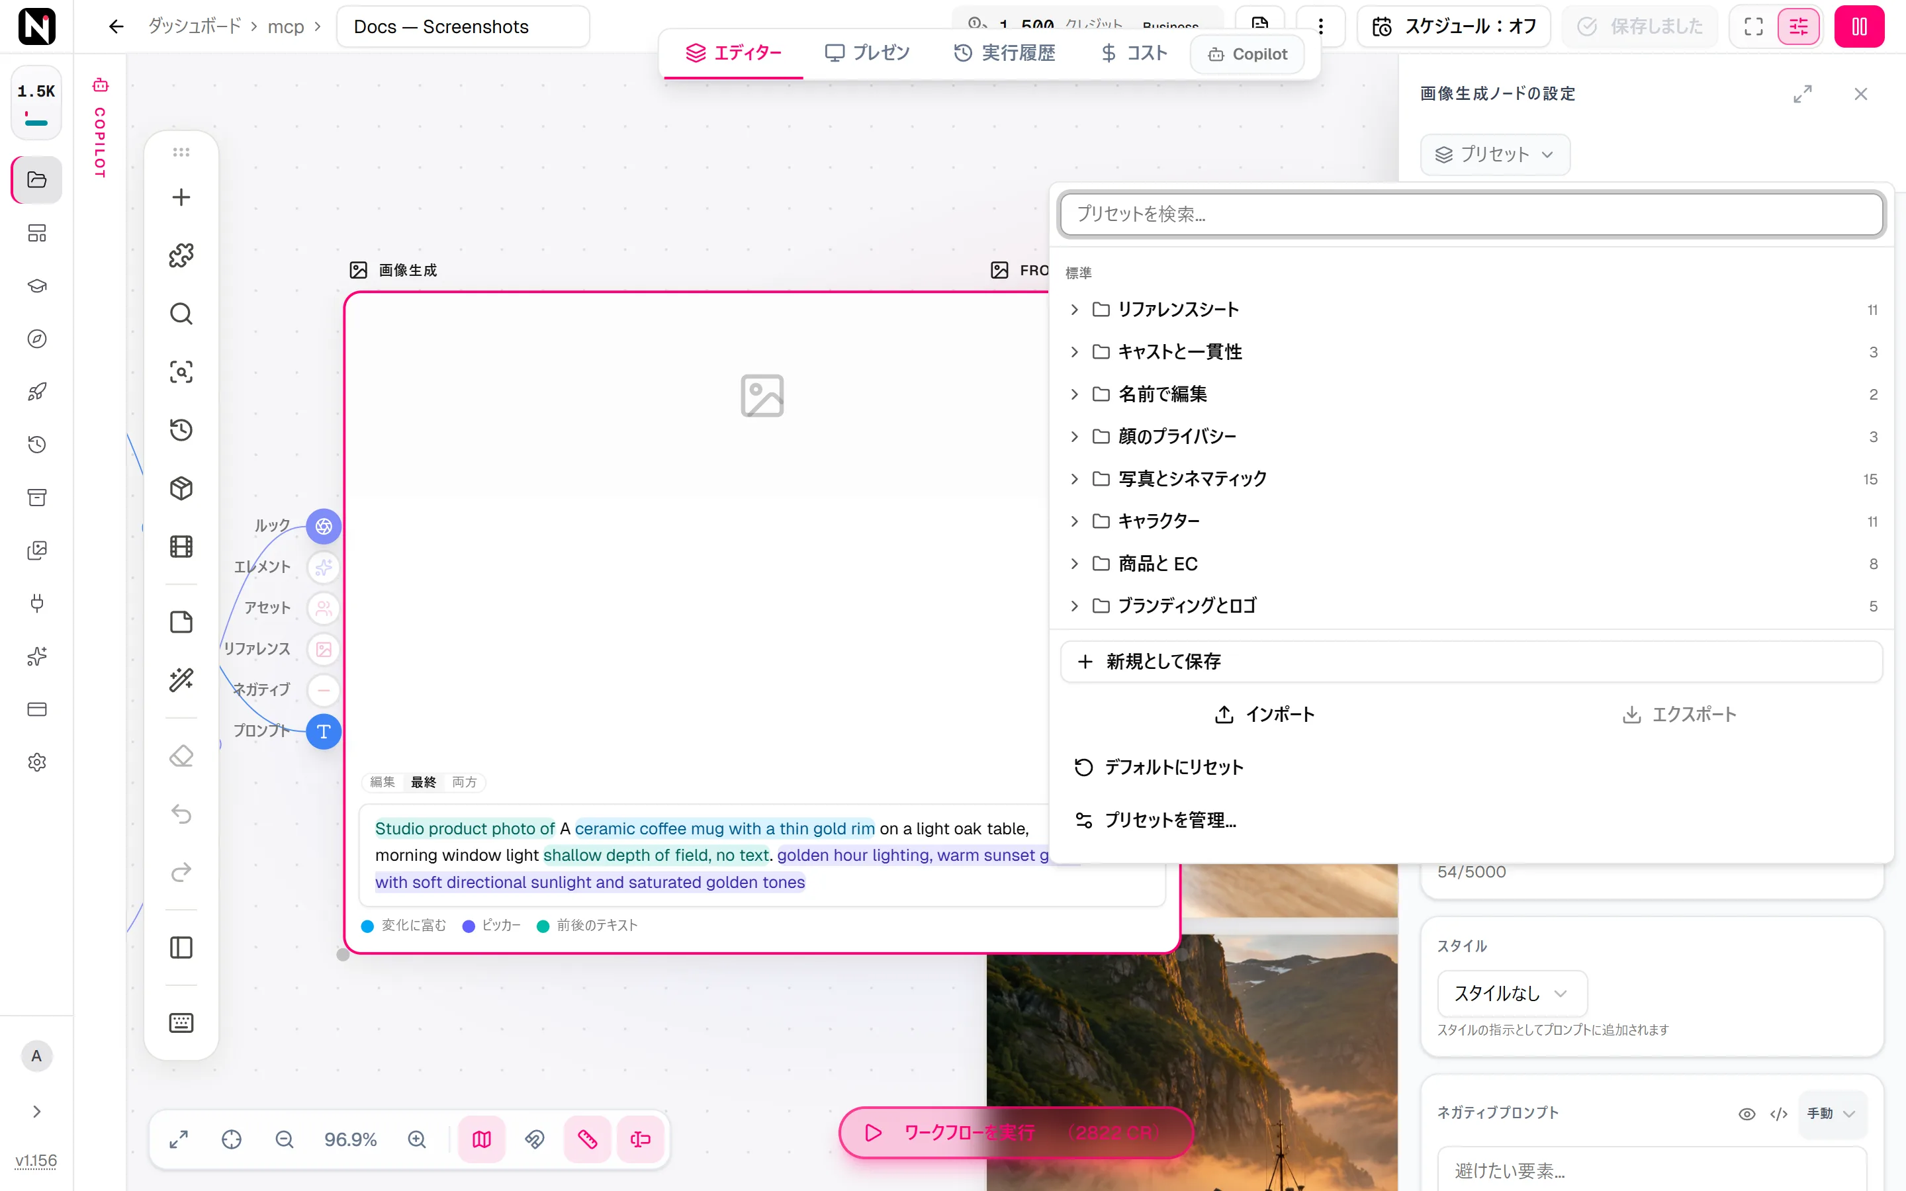
Task: Click the fit-to-view expand arrows icon
Action: coord(179,1139)
